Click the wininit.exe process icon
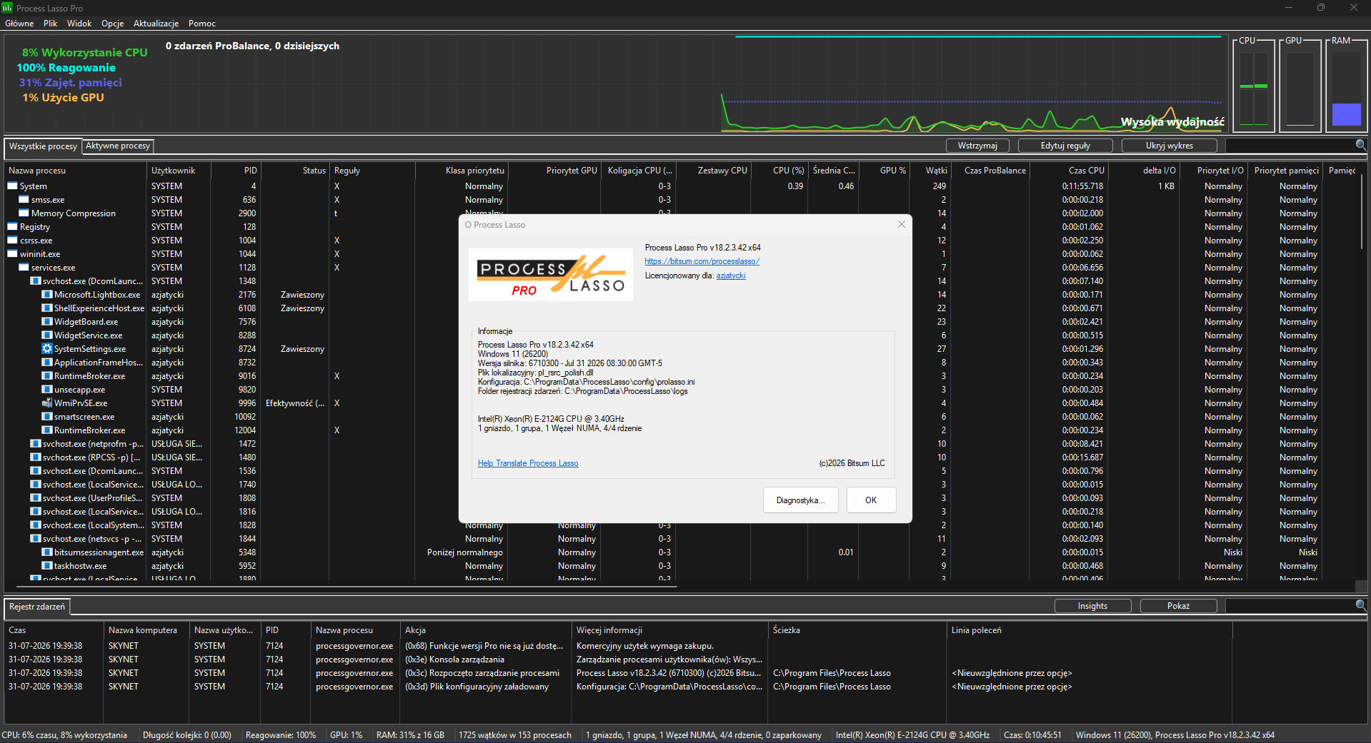Screen dimensions: 1371x743 pos(12,254)
